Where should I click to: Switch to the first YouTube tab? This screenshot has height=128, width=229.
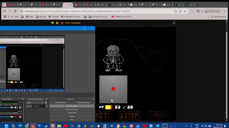point(12,5)
